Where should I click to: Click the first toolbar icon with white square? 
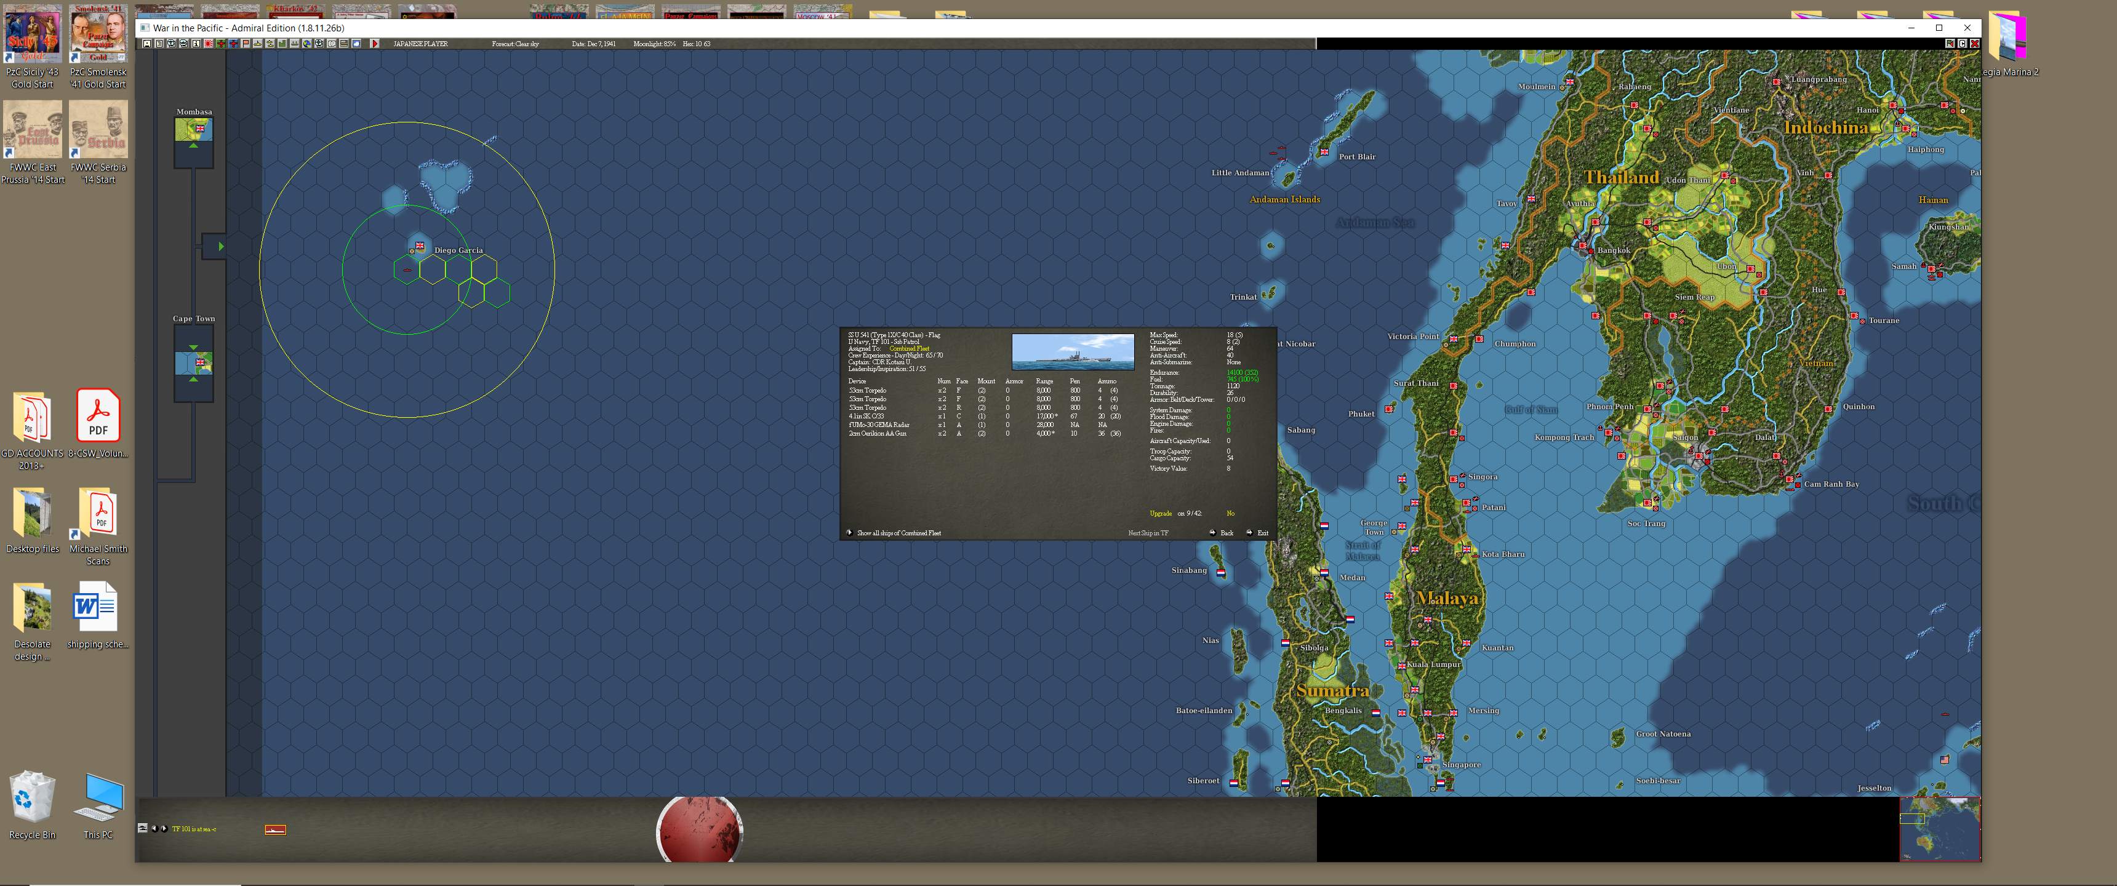(147, 44)
